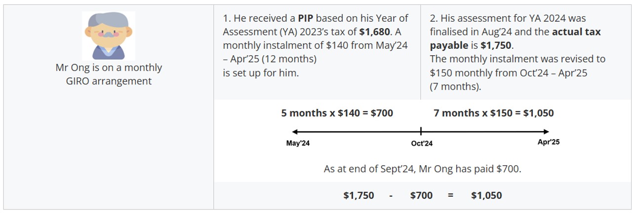Click the bold '$1,750' in step 2
The height and width of the screenshot is (214, 636).
(x=496, y=46)
